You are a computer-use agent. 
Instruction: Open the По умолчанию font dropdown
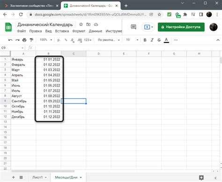pos(109,40)
